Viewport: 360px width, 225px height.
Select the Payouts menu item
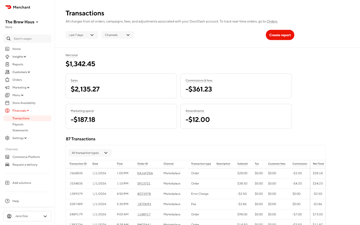(x=18, y=124)
